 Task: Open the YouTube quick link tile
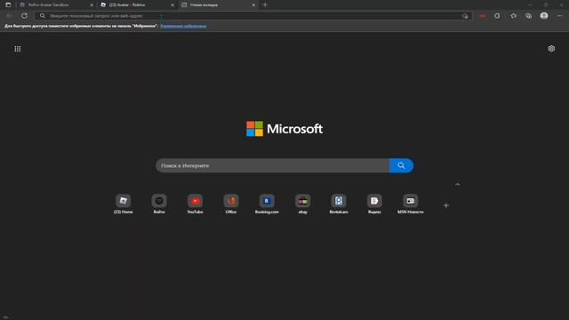[195, 204]
